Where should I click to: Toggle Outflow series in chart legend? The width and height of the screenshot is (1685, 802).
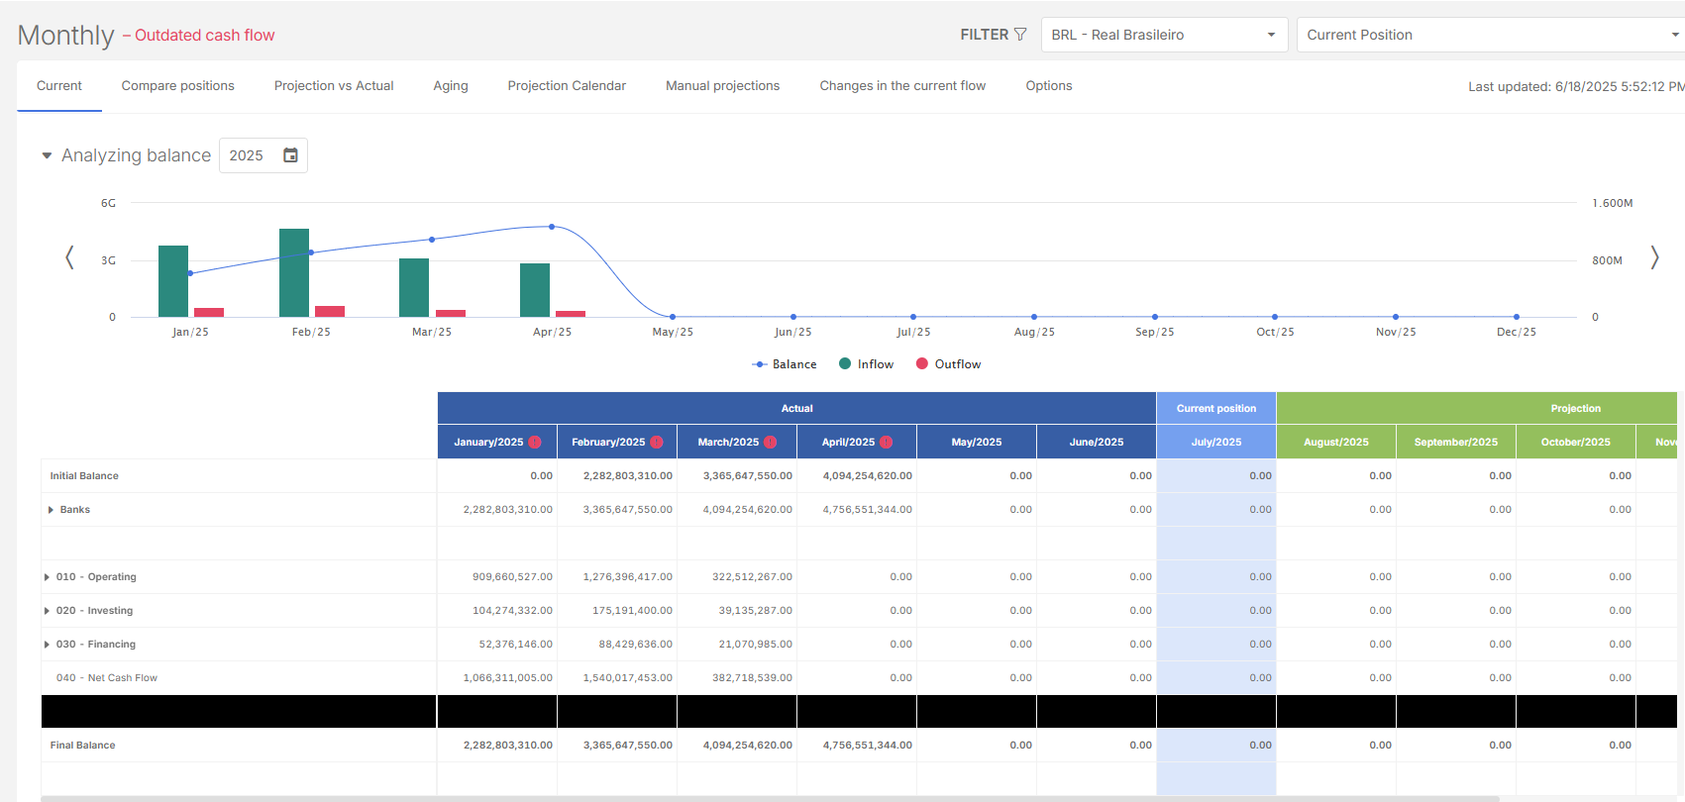[948, 364]
